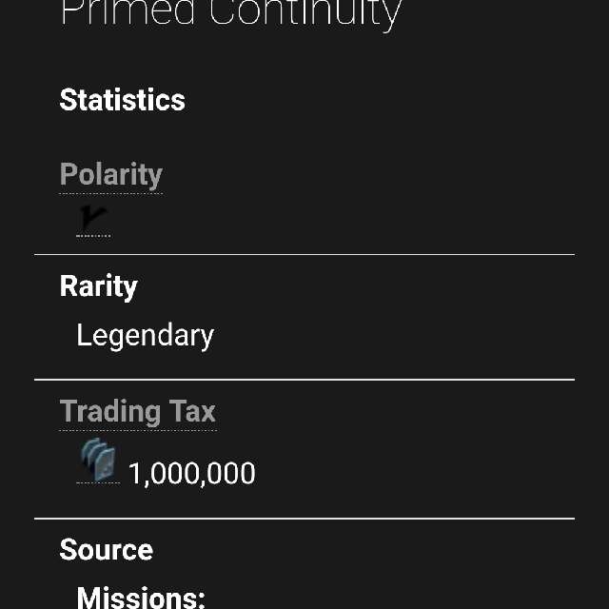Click the dotted underline under Trading Tax text
Viewport: 609px width, 609px height.
(137, 429)
